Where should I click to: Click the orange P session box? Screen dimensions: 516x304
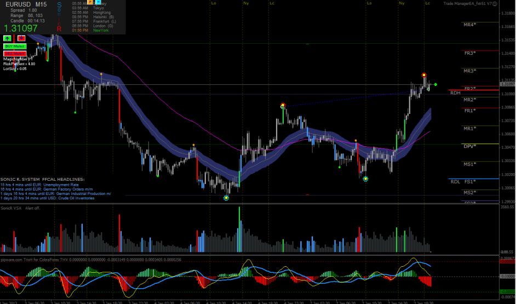(x=90, y=2)
